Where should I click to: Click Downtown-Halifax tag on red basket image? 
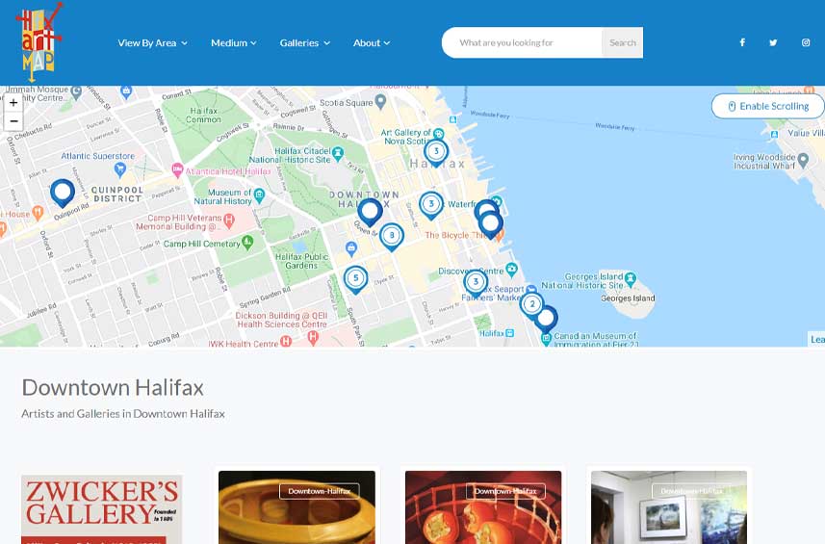coord(505,491)
